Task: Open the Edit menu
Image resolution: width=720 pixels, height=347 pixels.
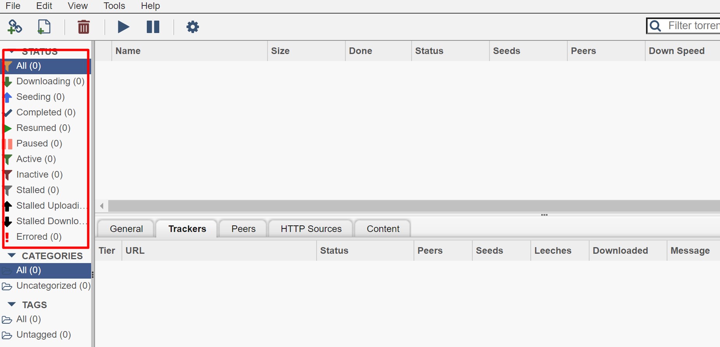Action: (44, 6)
